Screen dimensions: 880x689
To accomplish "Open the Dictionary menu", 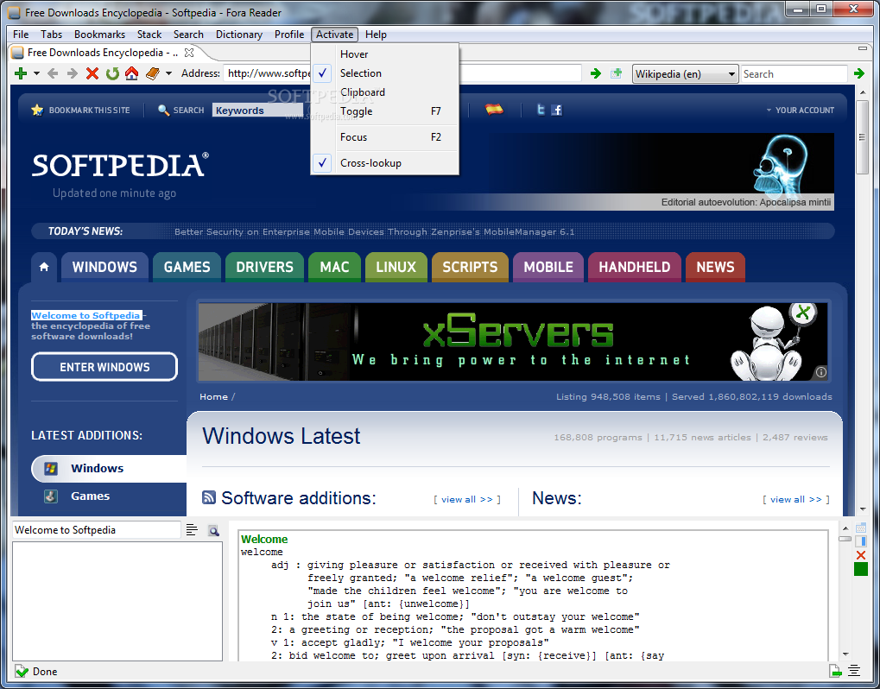I will [x=239, y=35].
